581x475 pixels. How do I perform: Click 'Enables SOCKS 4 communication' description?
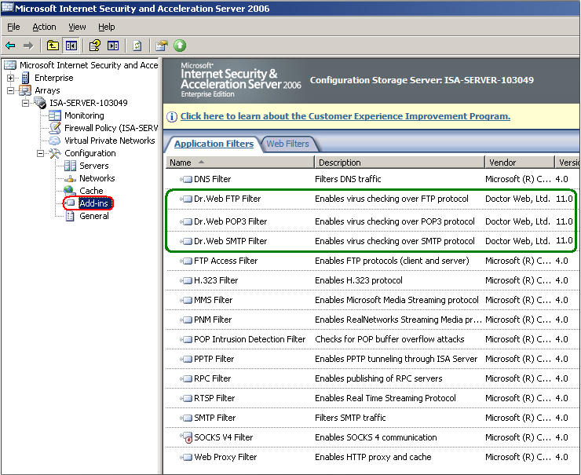pyautogui.click(x=376, y=437)
